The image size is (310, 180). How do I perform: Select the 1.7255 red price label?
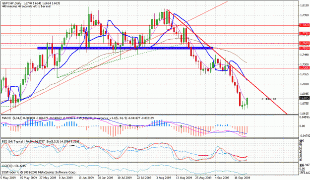click(304, 68)
